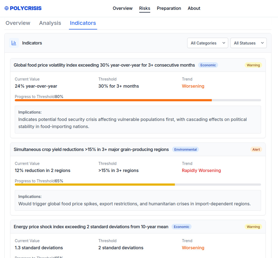Open the Preparation nav link

169,8
